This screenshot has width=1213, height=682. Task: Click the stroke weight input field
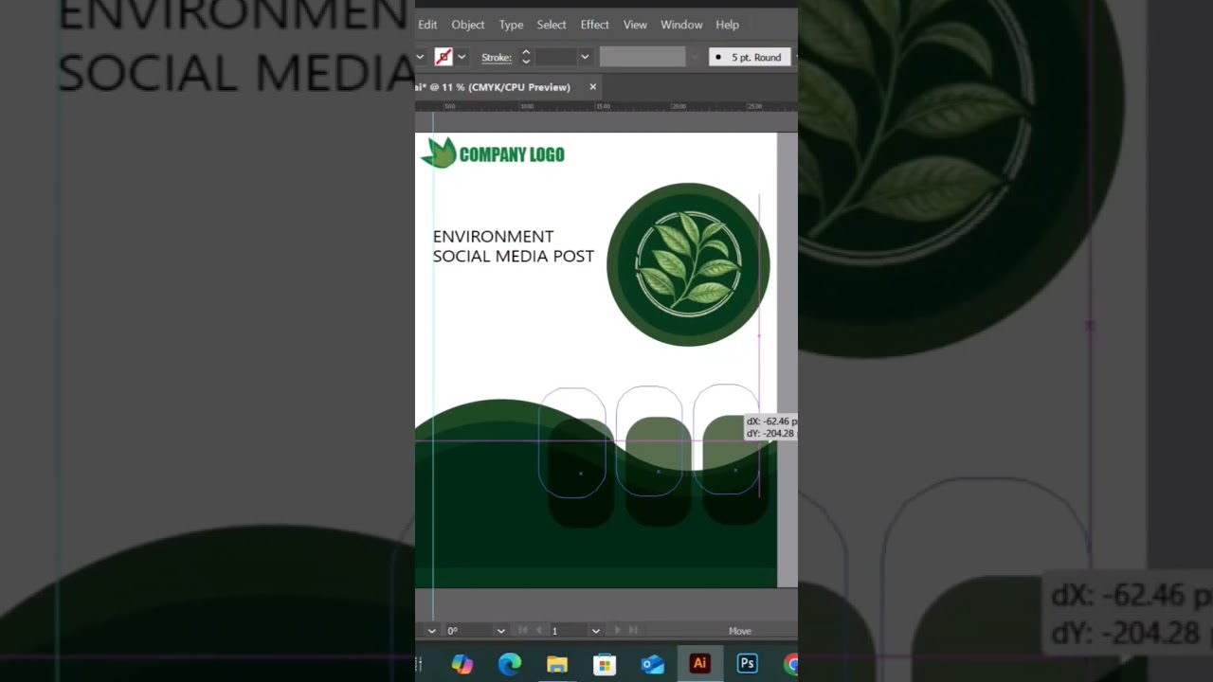tap(555, 57)
